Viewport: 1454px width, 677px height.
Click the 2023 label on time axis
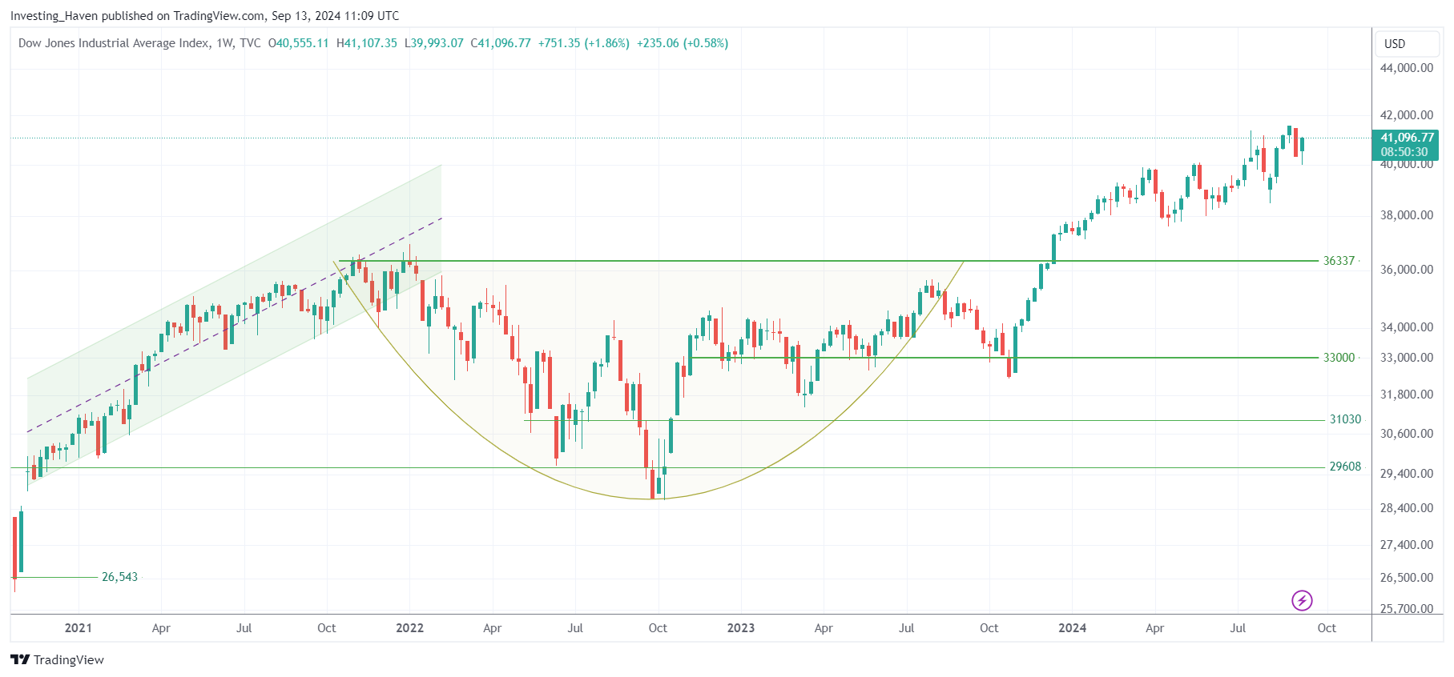[741, 628]
